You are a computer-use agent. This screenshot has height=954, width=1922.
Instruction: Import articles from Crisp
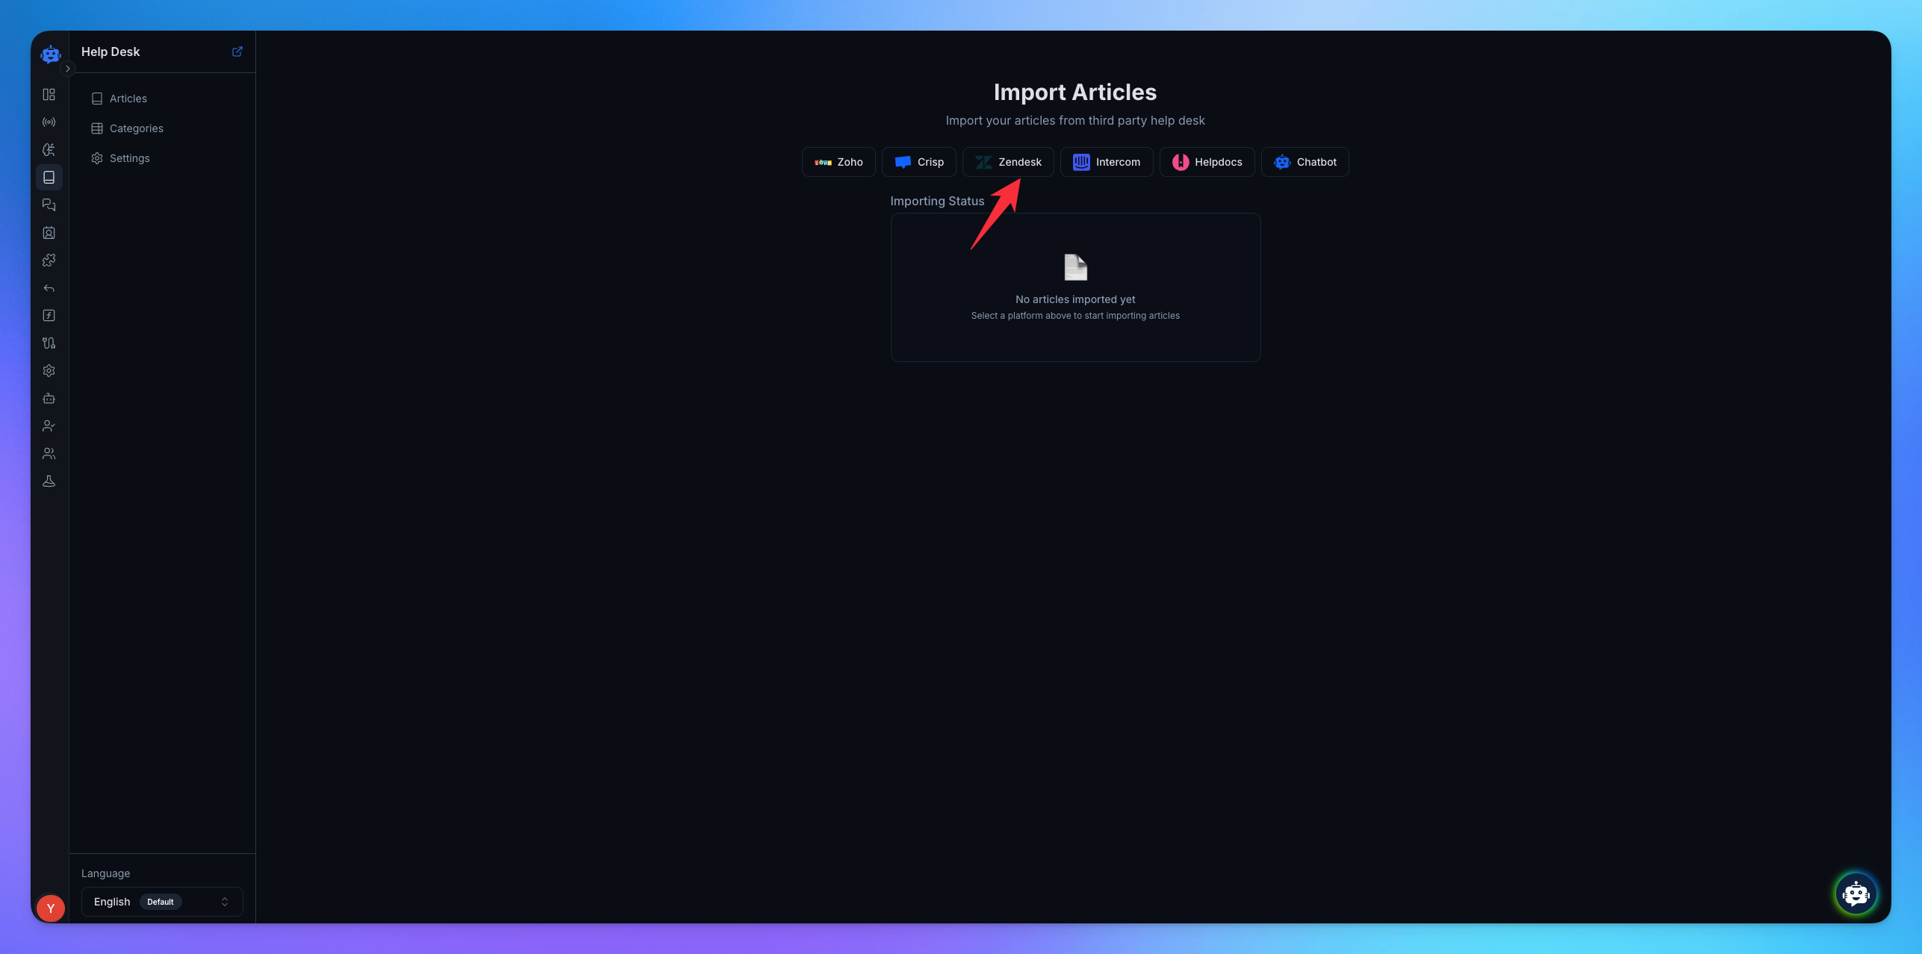[919, 162]
